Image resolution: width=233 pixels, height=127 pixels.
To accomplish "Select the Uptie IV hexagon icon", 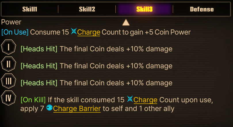I will pyautogui.click(x=8, y=98).
